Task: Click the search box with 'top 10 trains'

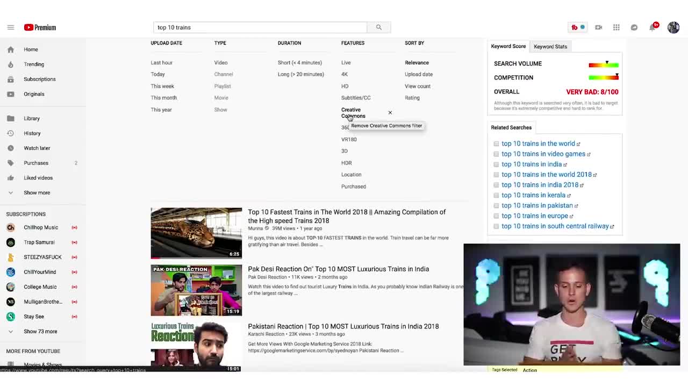Action: pyautogui.click(x=260, y=27)
